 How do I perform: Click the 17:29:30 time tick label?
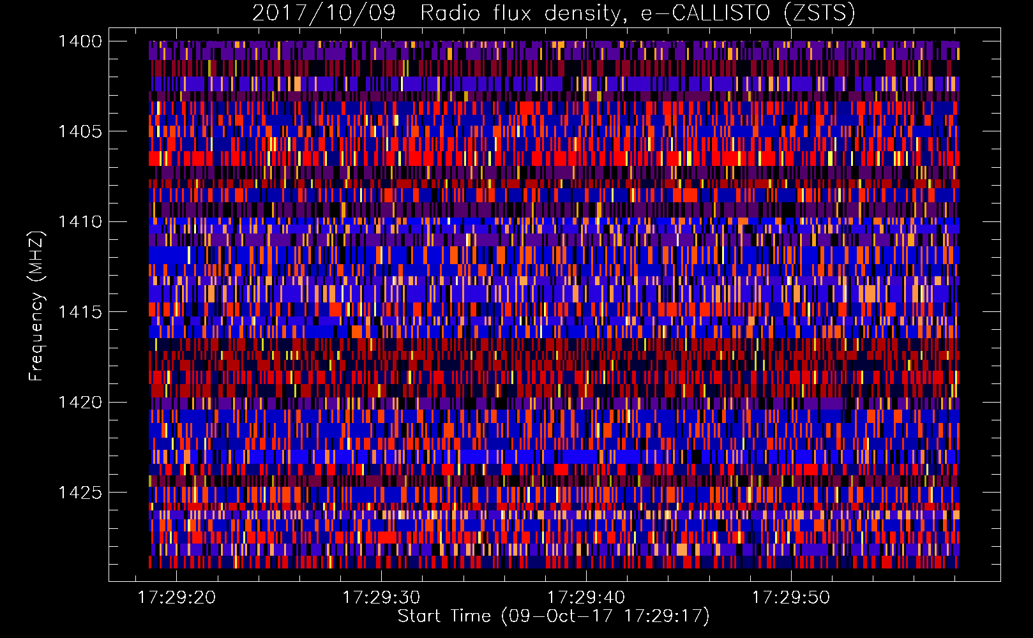click(x=381, y=597)
